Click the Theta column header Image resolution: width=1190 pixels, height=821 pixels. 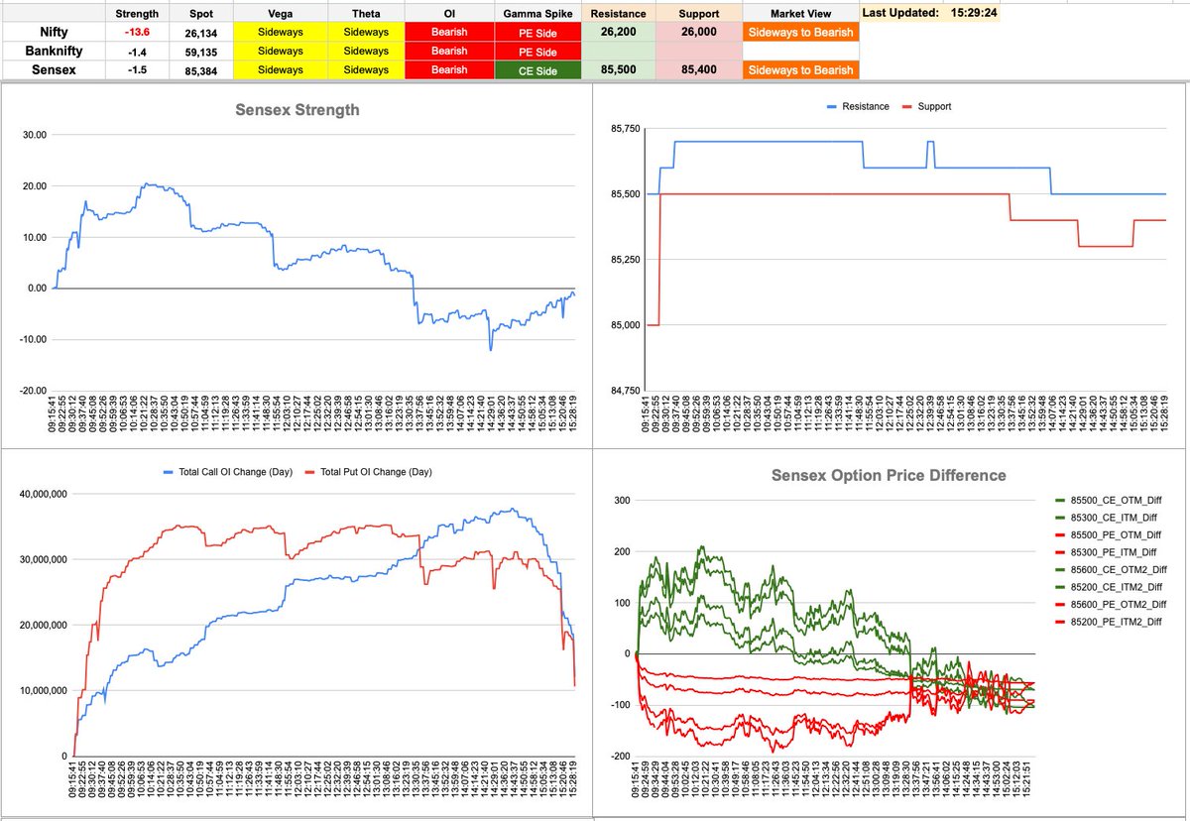coord(365,14)
